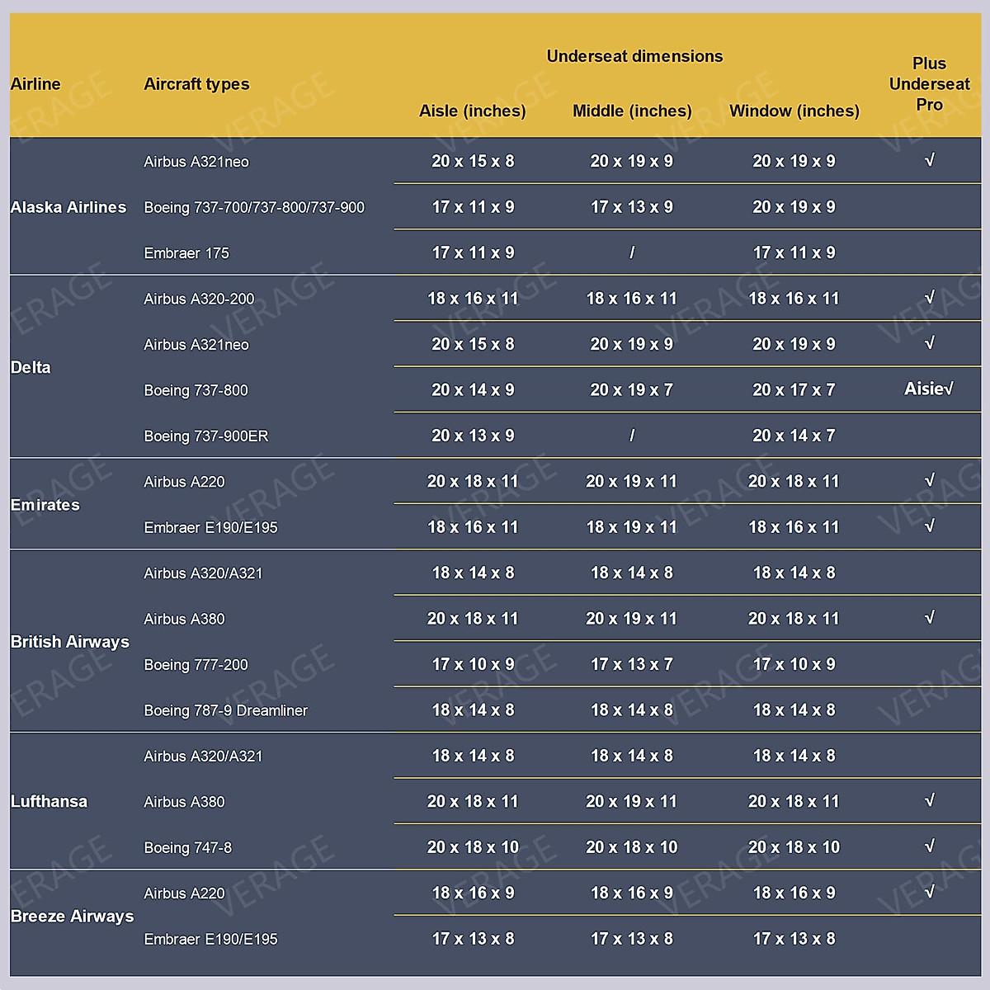Click the checkmark for Lufthansa Airbus A380
Image resolution: width=990 pixels, height=990 pixels.
point(930,801)
